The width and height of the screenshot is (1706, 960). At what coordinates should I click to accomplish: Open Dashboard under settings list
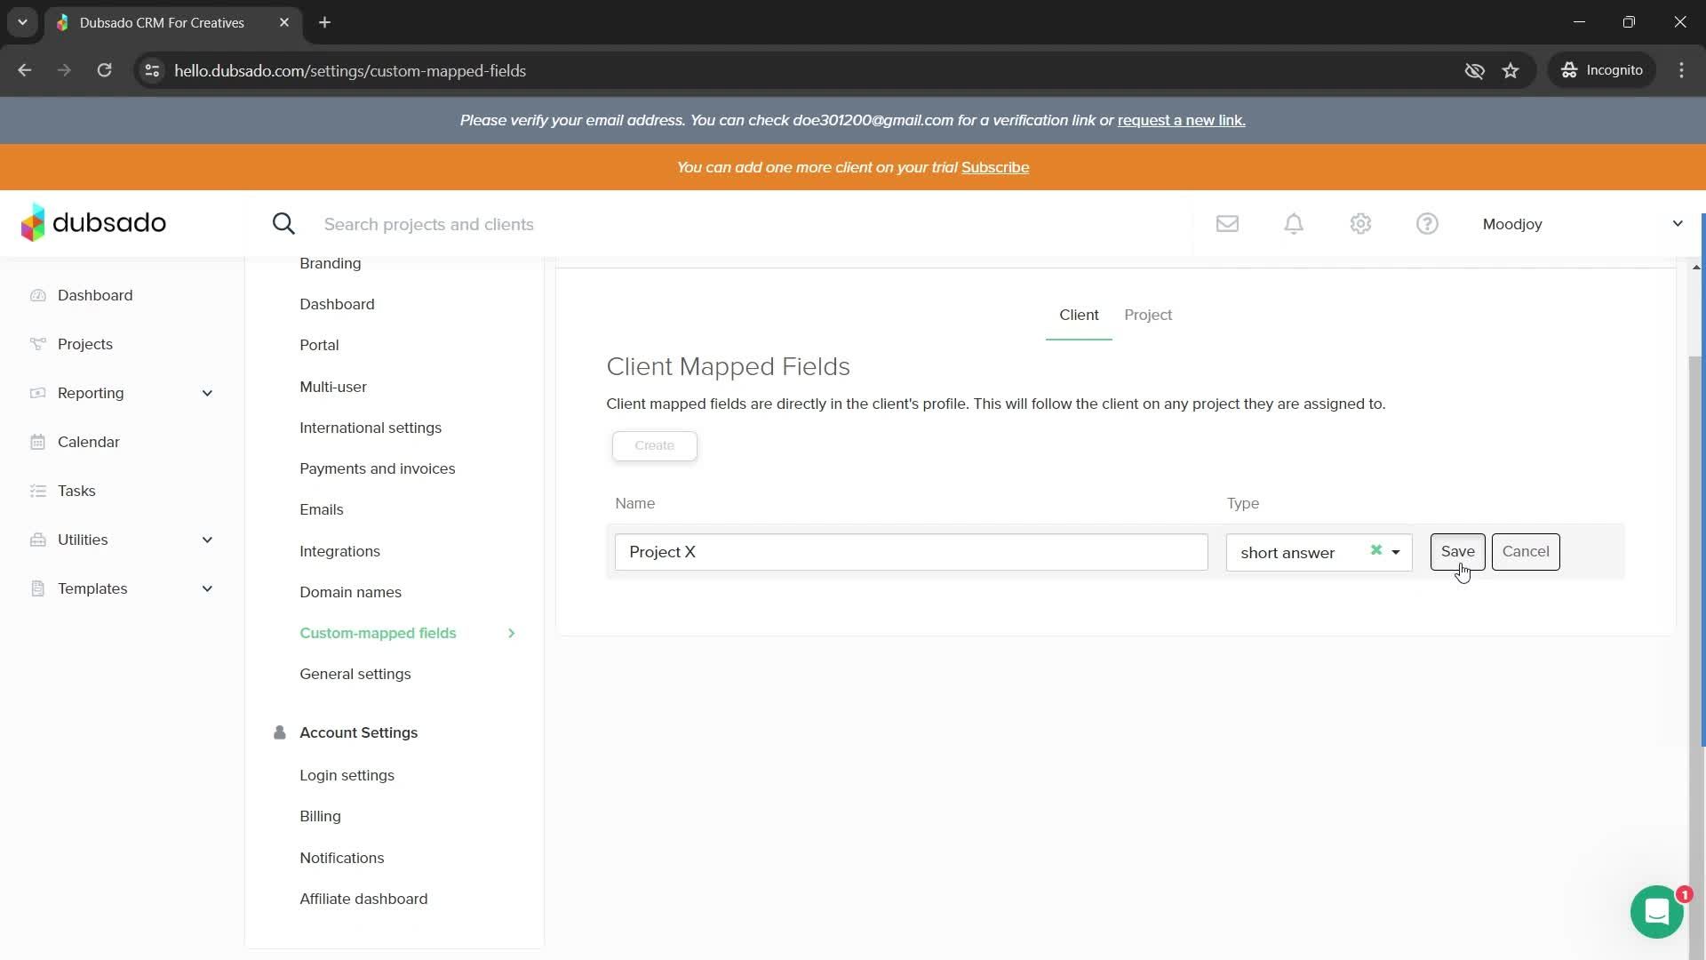tap(337, 304)
